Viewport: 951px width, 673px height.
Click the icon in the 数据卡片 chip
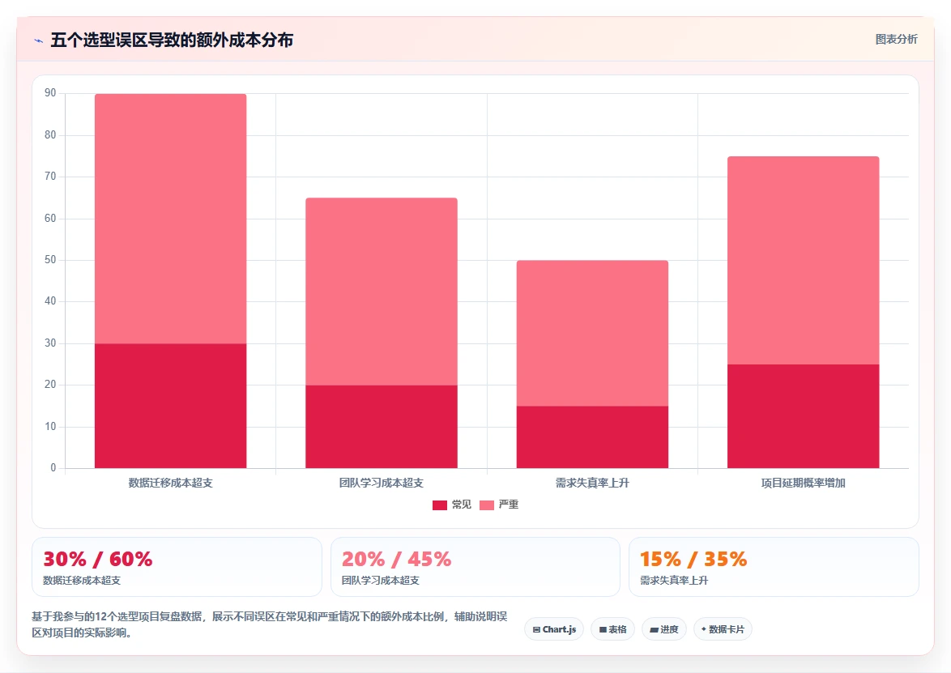704,629
